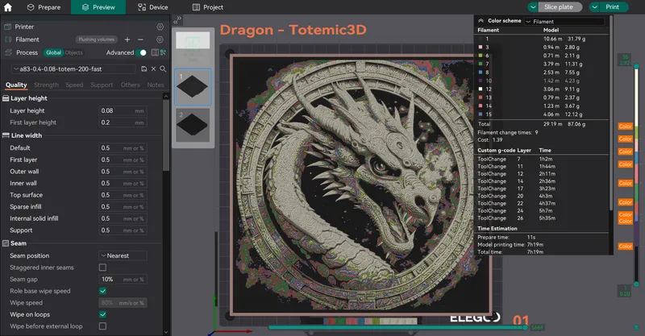The width and height of the screenshot is (645, 336).
Task: Open Flushing volumes button
Action: point(96,39)
